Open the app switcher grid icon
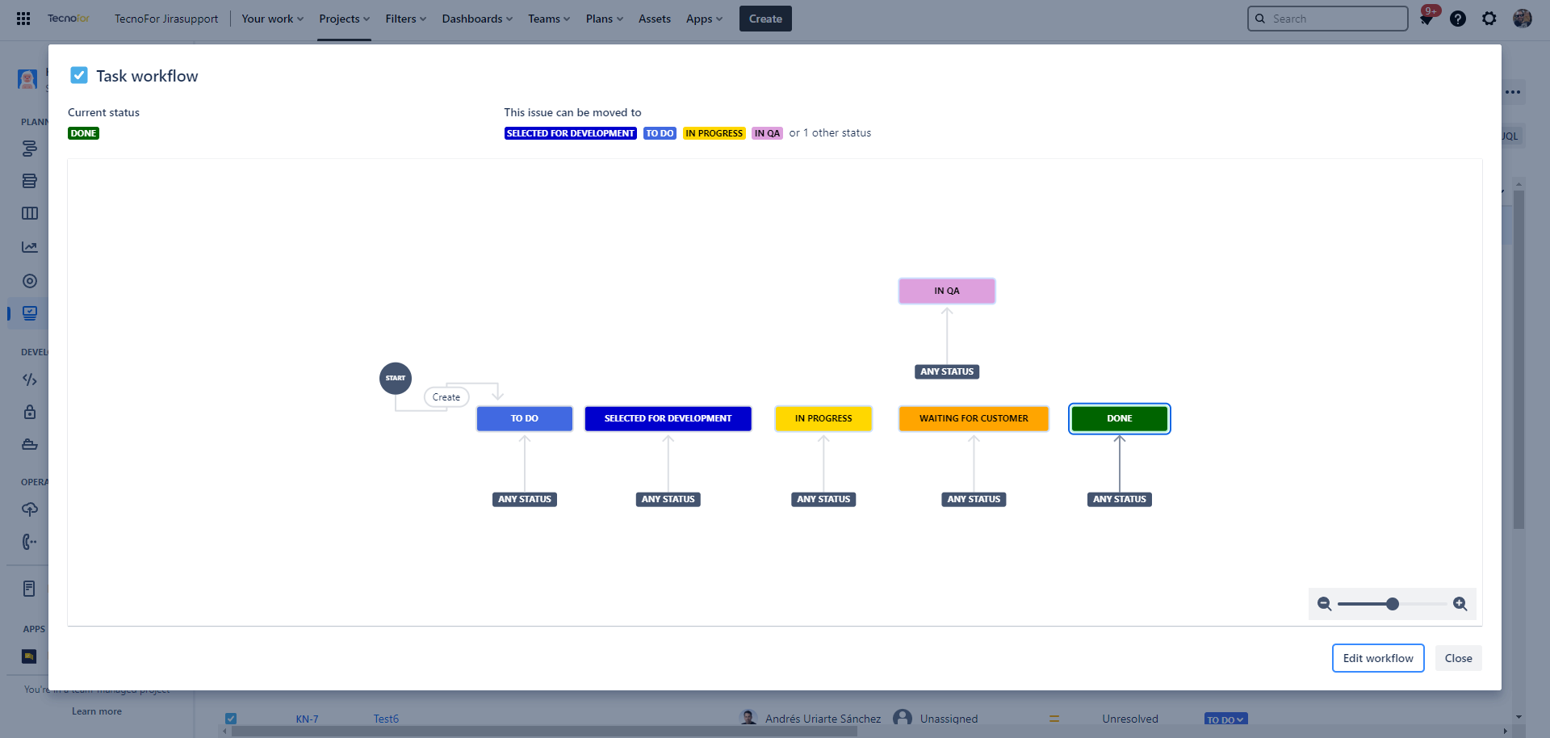 point(23,19)
